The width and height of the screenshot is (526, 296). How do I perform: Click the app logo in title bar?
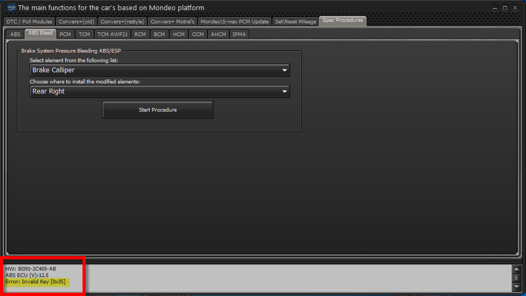pos(11,8)
